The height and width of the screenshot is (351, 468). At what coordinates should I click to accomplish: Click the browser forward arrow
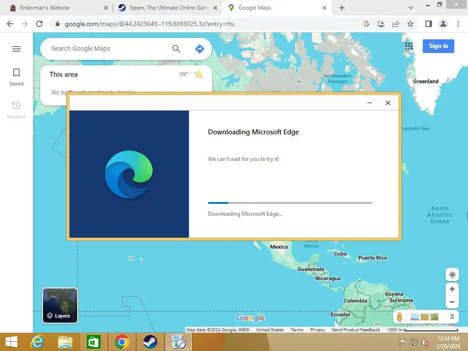(x=25, y=24)
